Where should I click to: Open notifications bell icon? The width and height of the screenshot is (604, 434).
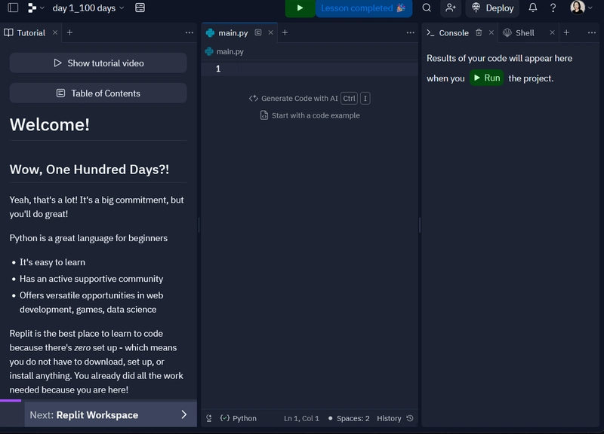[533, 8]
